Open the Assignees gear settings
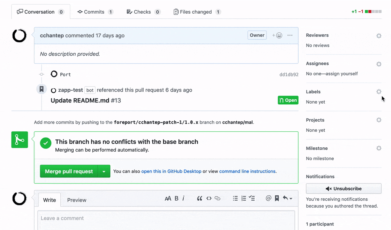 tap(379, 64)
